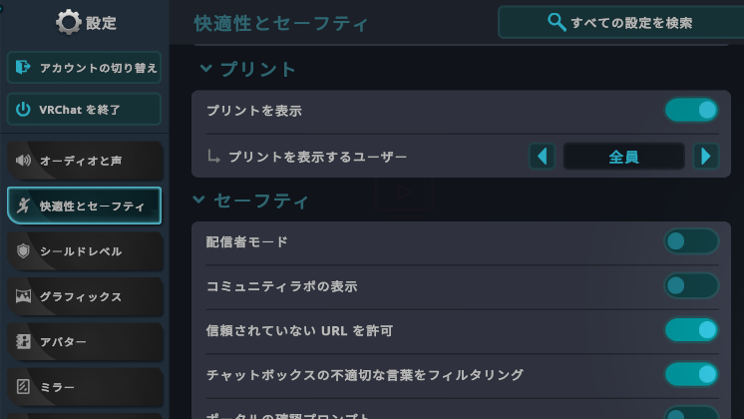Click the settings gear icon
The image size is (744, 419).
coord(69,22)
